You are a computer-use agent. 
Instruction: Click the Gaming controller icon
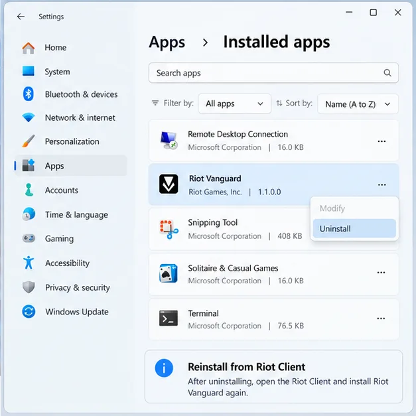click(x=29, y=238)
